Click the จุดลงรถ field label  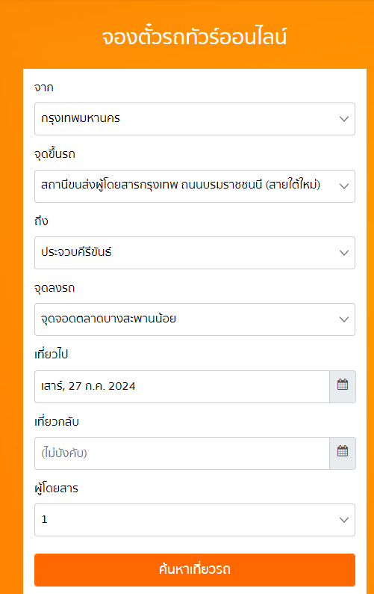[54, 288]
